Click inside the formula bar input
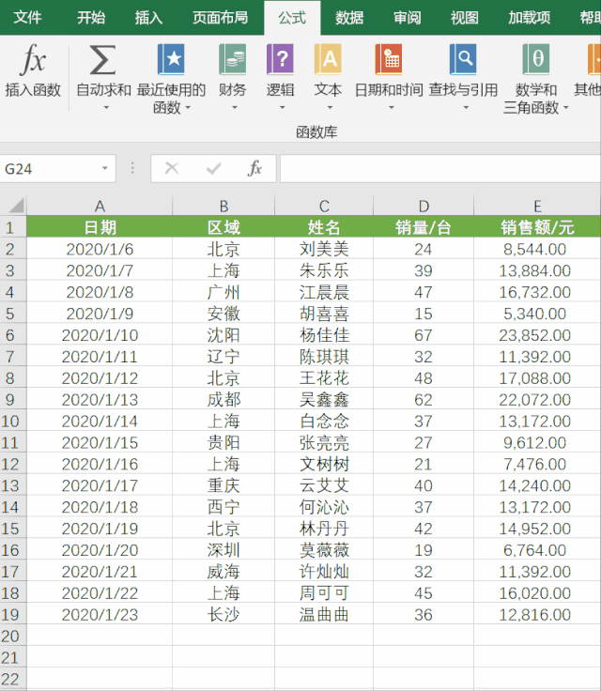The image size is (601, 691). coord(440,168)
